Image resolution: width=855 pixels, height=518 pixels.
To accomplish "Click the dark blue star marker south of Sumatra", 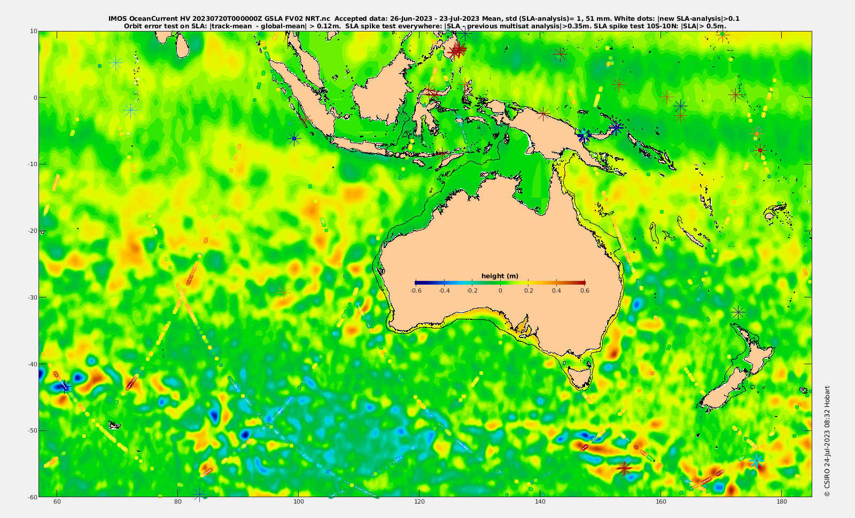I will (293, 139).
